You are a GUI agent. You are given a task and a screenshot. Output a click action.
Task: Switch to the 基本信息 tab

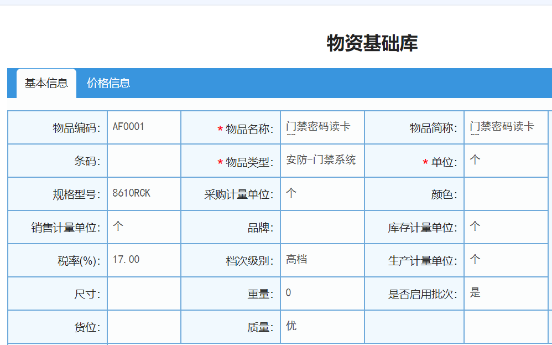click(46, 83)
